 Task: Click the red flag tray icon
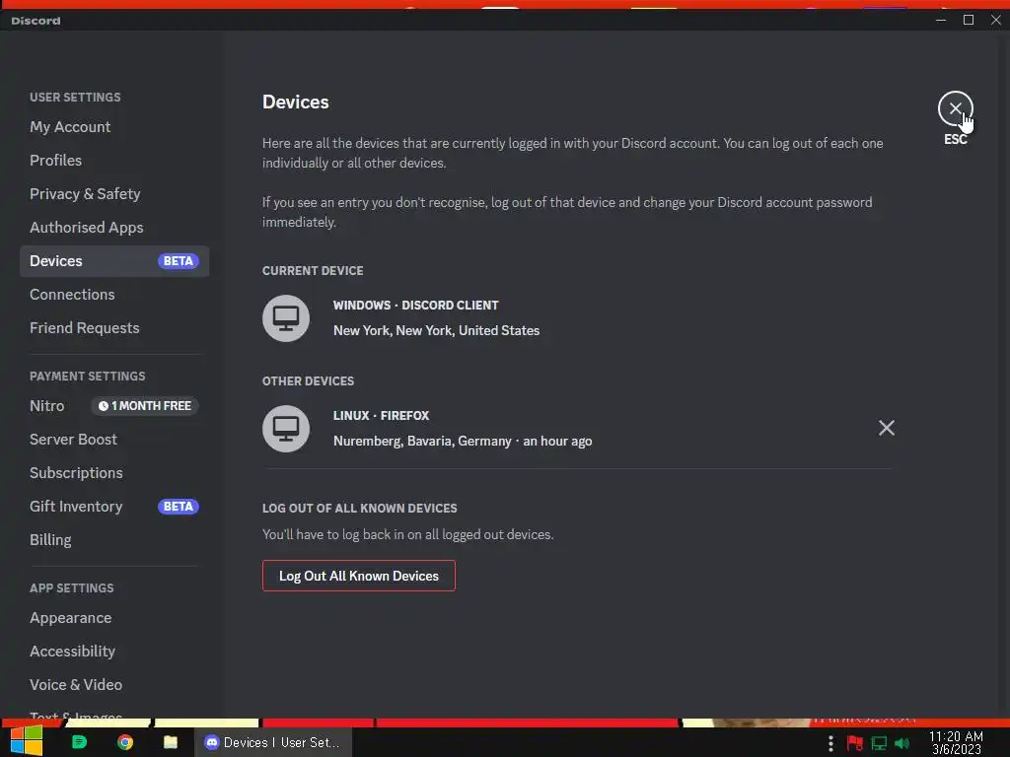(x=855, y=743)
